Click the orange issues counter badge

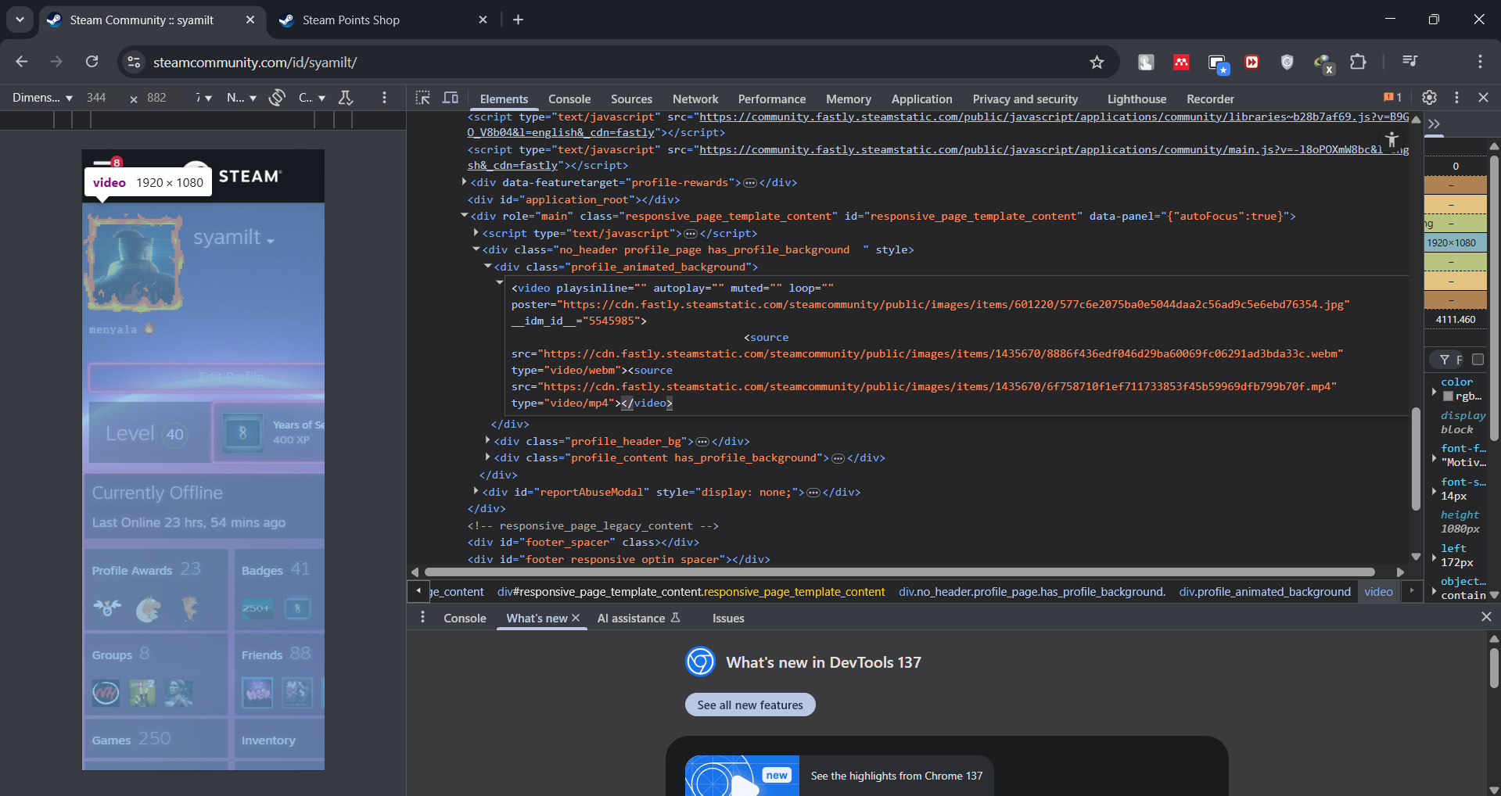point(1392,98)
